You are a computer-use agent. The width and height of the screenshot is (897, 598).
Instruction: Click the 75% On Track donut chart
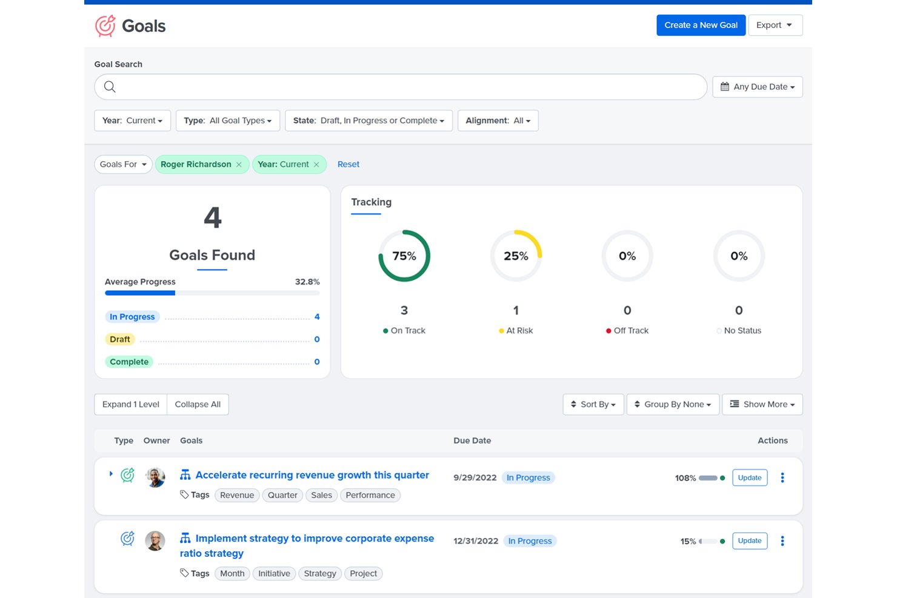[x=404, y=256]
